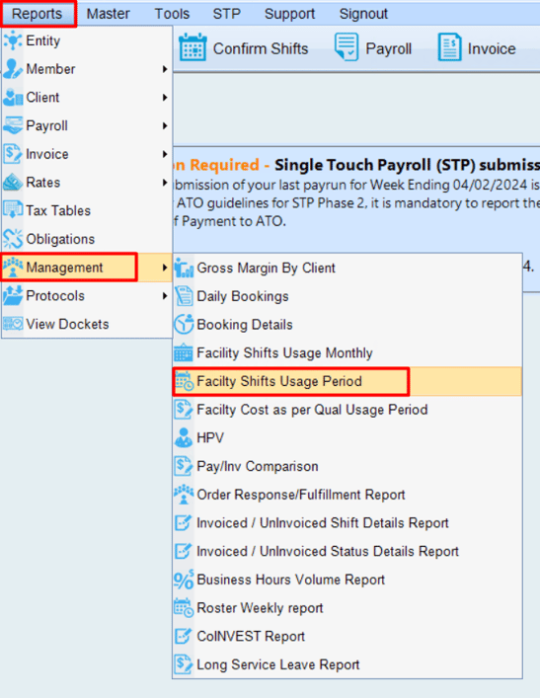The height and width of the screenshot is (698, 540).
Task: Open the Support menu
Action: (x=290, y=14)
